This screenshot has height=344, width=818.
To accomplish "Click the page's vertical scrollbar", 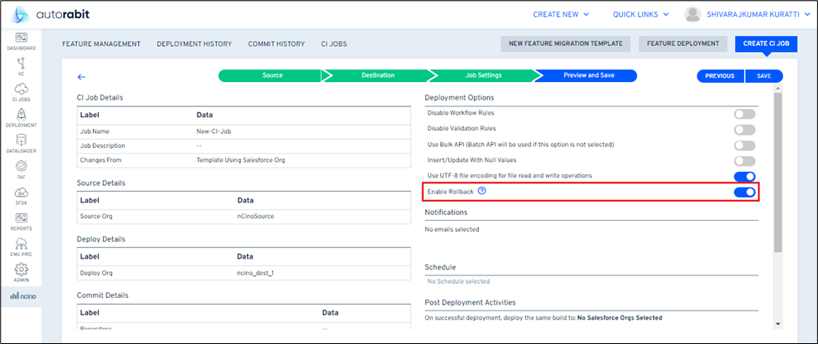I will coord(778,167).
